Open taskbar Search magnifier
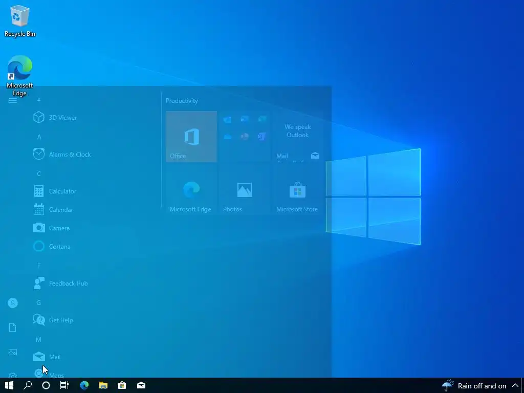The height and width of the screenshot is (393, 524). pyautogui.click(x=28, y=385)
